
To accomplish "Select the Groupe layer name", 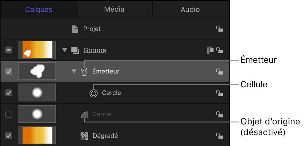I will tap(95, 50).
